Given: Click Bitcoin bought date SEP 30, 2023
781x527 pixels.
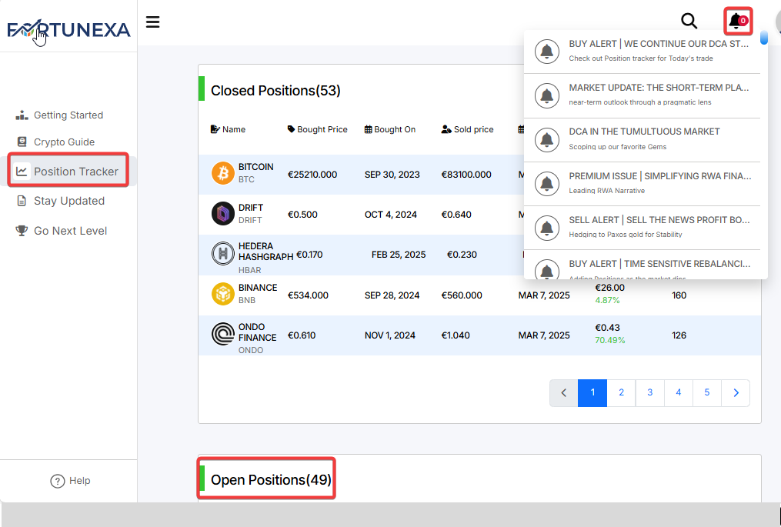Looking at the screenshot, I should tap(392, 175).
